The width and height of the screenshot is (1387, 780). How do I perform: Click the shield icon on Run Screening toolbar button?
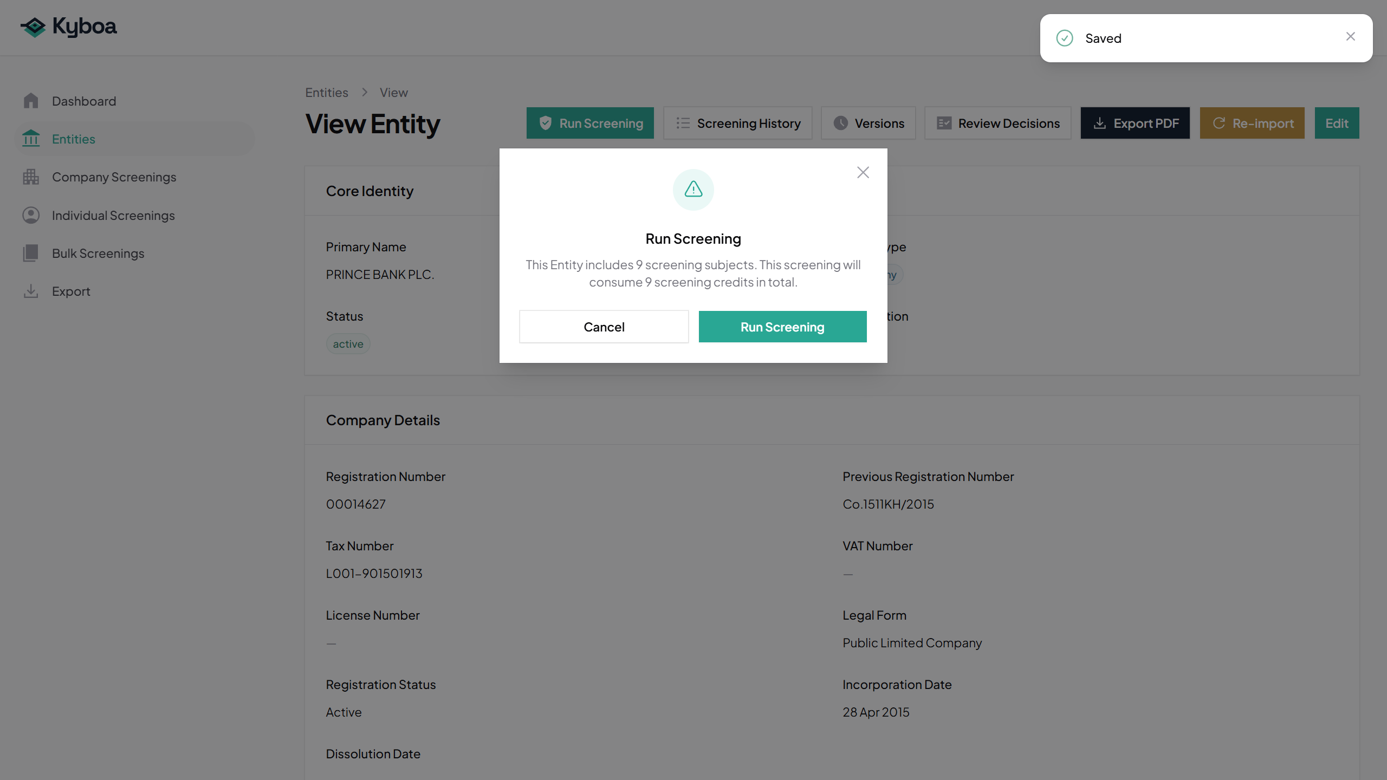pos(546,123)
